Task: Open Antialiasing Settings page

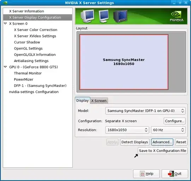Action: tap(31, 61)
